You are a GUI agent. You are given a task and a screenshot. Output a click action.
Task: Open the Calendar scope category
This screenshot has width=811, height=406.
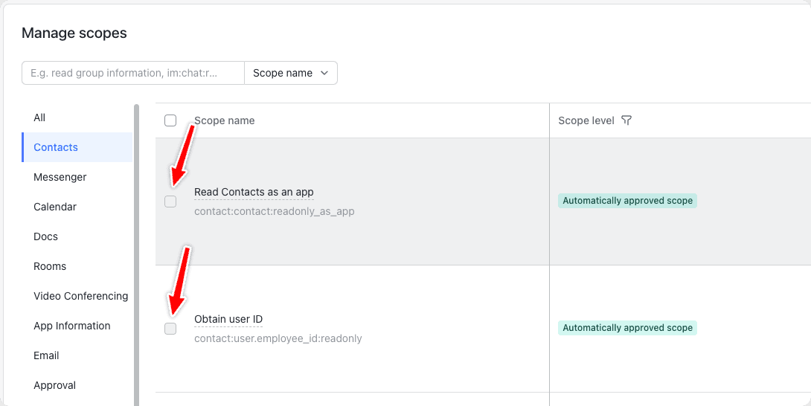coord(55,207)
